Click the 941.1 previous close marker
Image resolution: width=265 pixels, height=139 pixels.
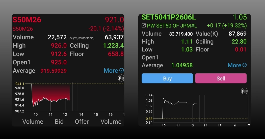[20, 84]
